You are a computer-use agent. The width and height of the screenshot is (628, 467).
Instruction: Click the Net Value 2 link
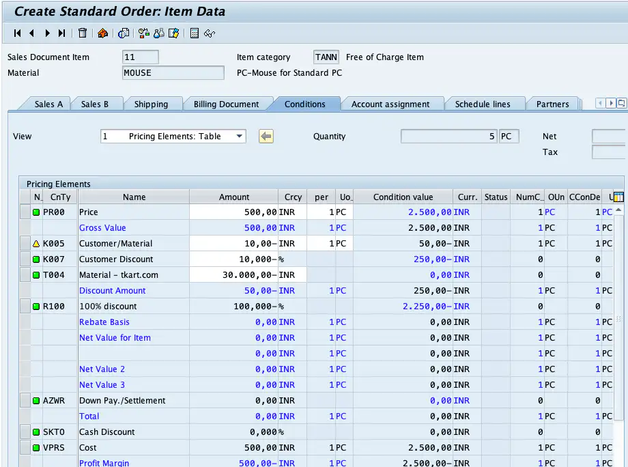coord(102,369)
